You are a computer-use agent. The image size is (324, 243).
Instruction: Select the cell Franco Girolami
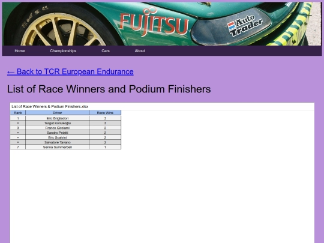pos(58,128)
